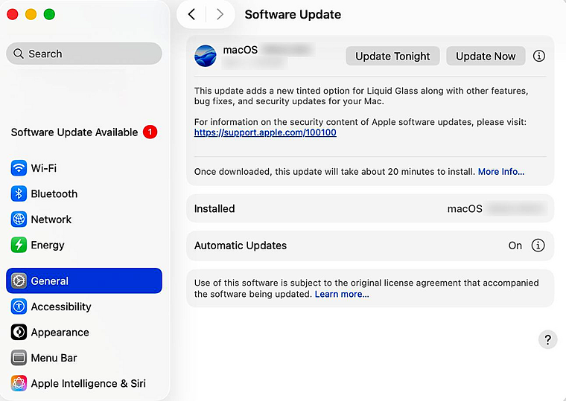Click Update Tonight button

(x=392, y=56)
